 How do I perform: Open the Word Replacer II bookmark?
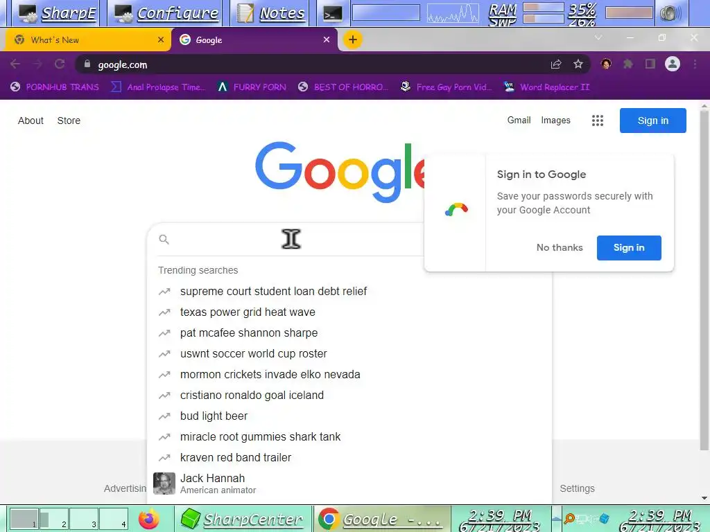tap(547, 87)
